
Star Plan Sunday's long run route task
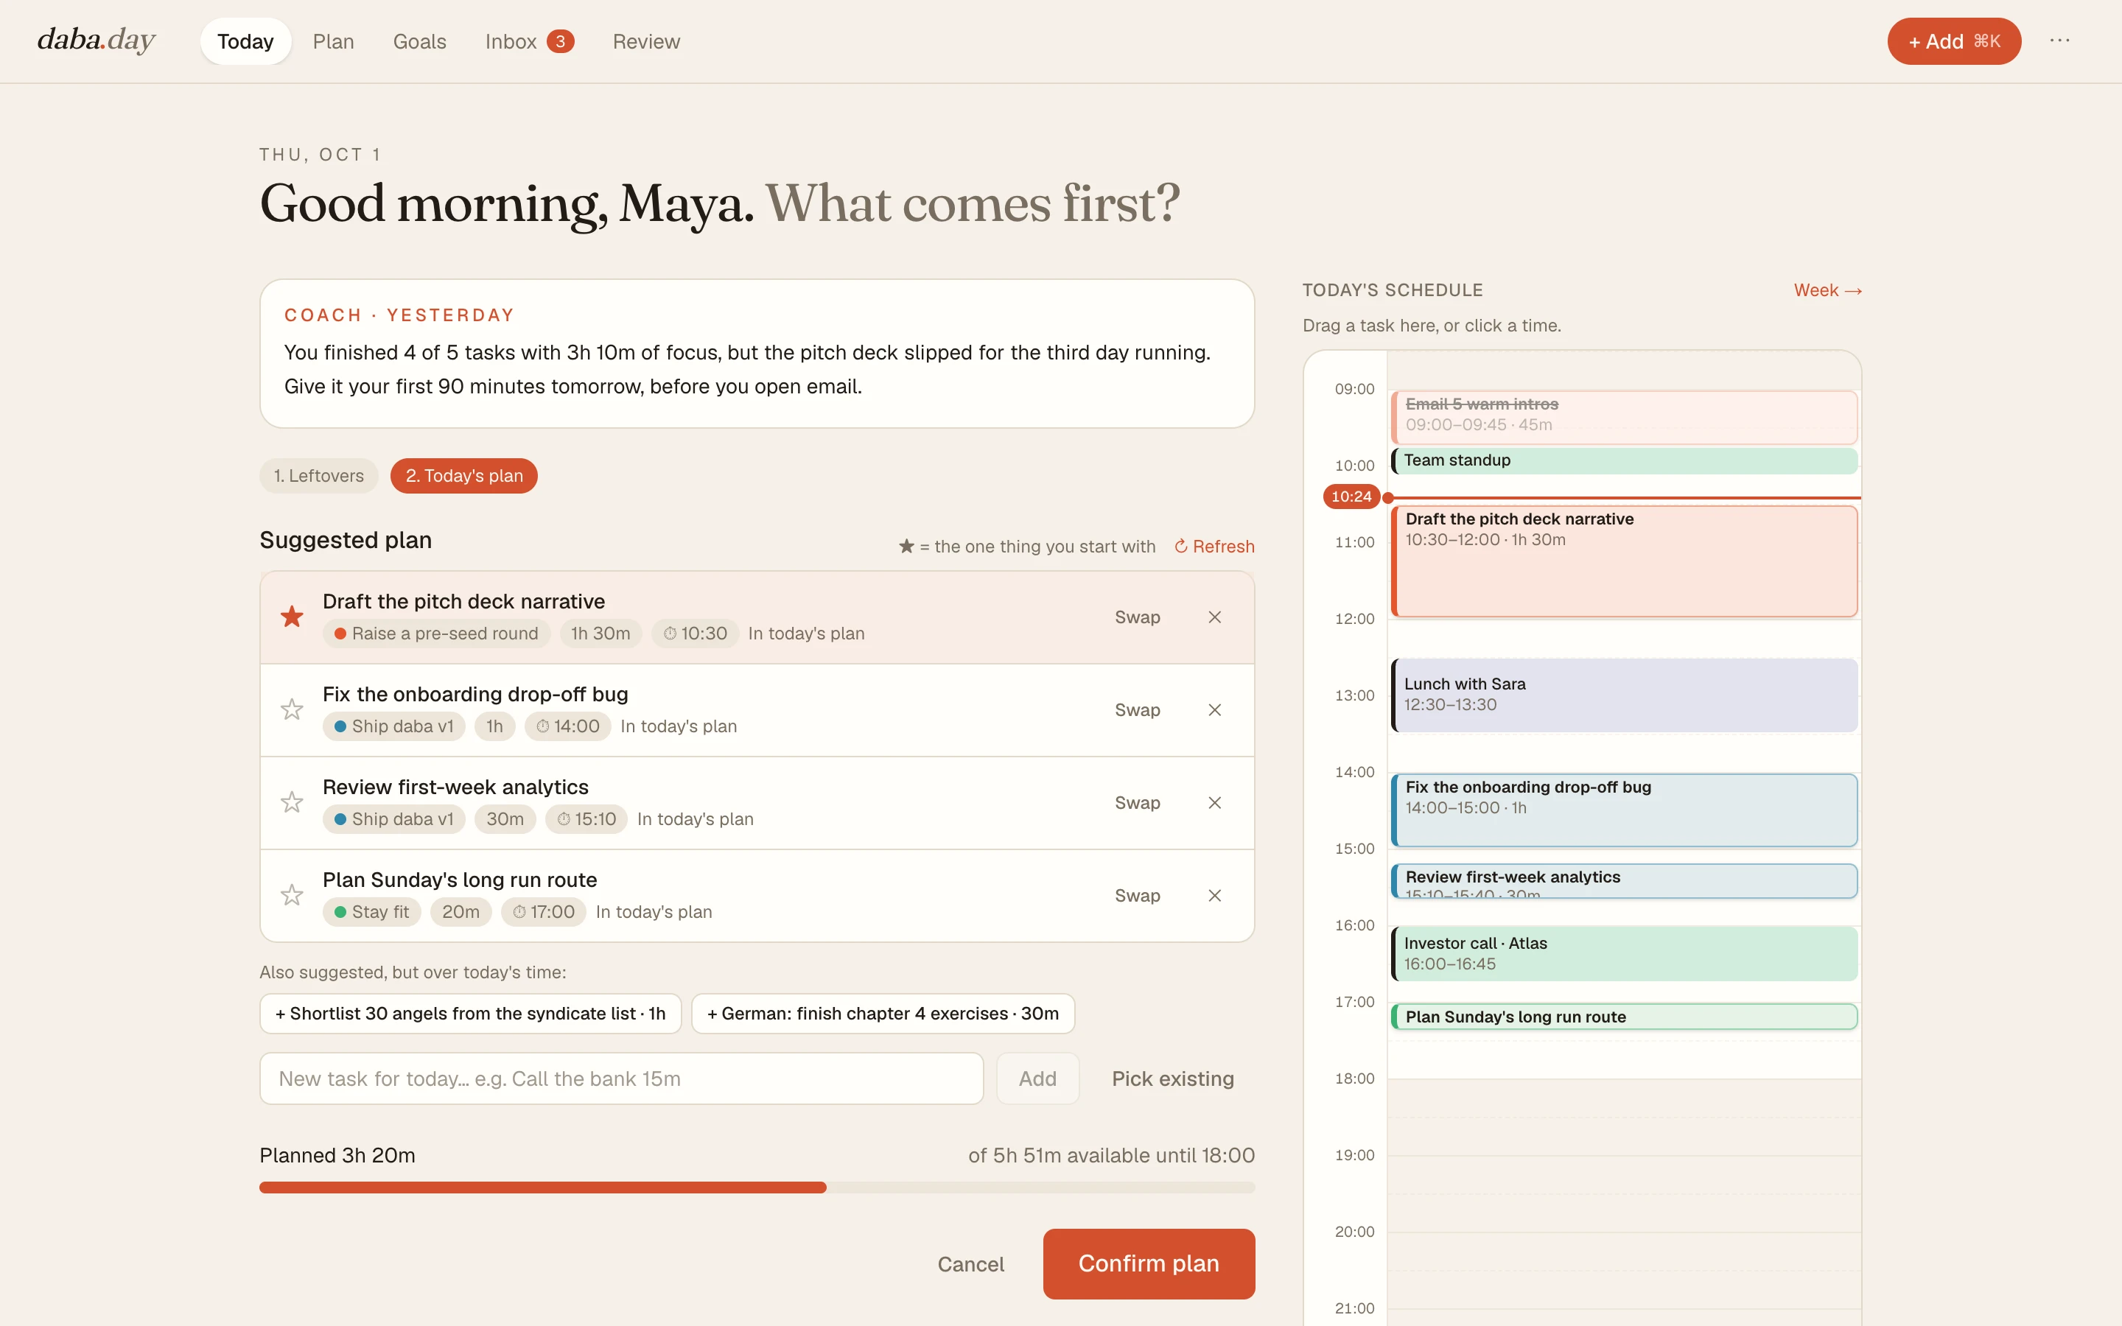tap(292, 895)
